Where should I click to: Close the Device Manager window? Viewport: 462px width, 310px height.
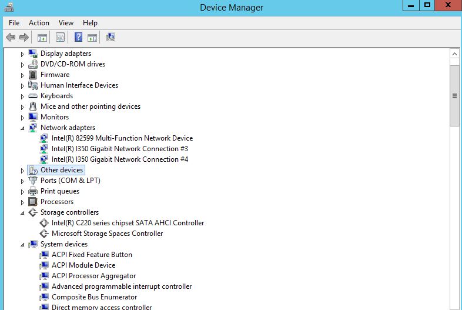448,6
